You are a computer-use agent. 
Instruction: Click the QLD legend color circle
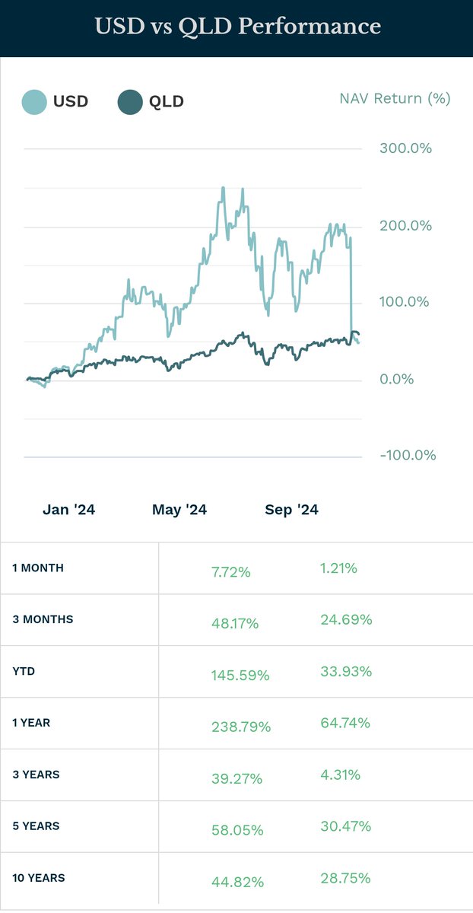tap(131, 101)
